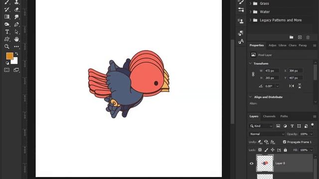
Task: Click the X position field
Action: tap(296, 71)
